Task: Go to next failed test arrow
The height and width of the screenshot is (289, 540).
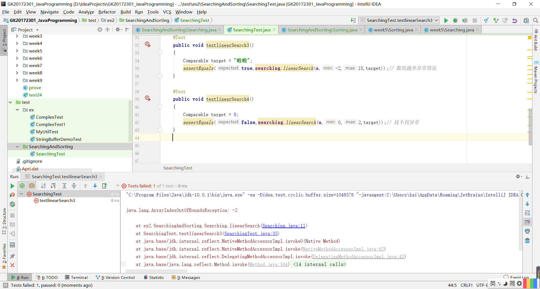Action: pyautogui.click(x=95, y=186)
